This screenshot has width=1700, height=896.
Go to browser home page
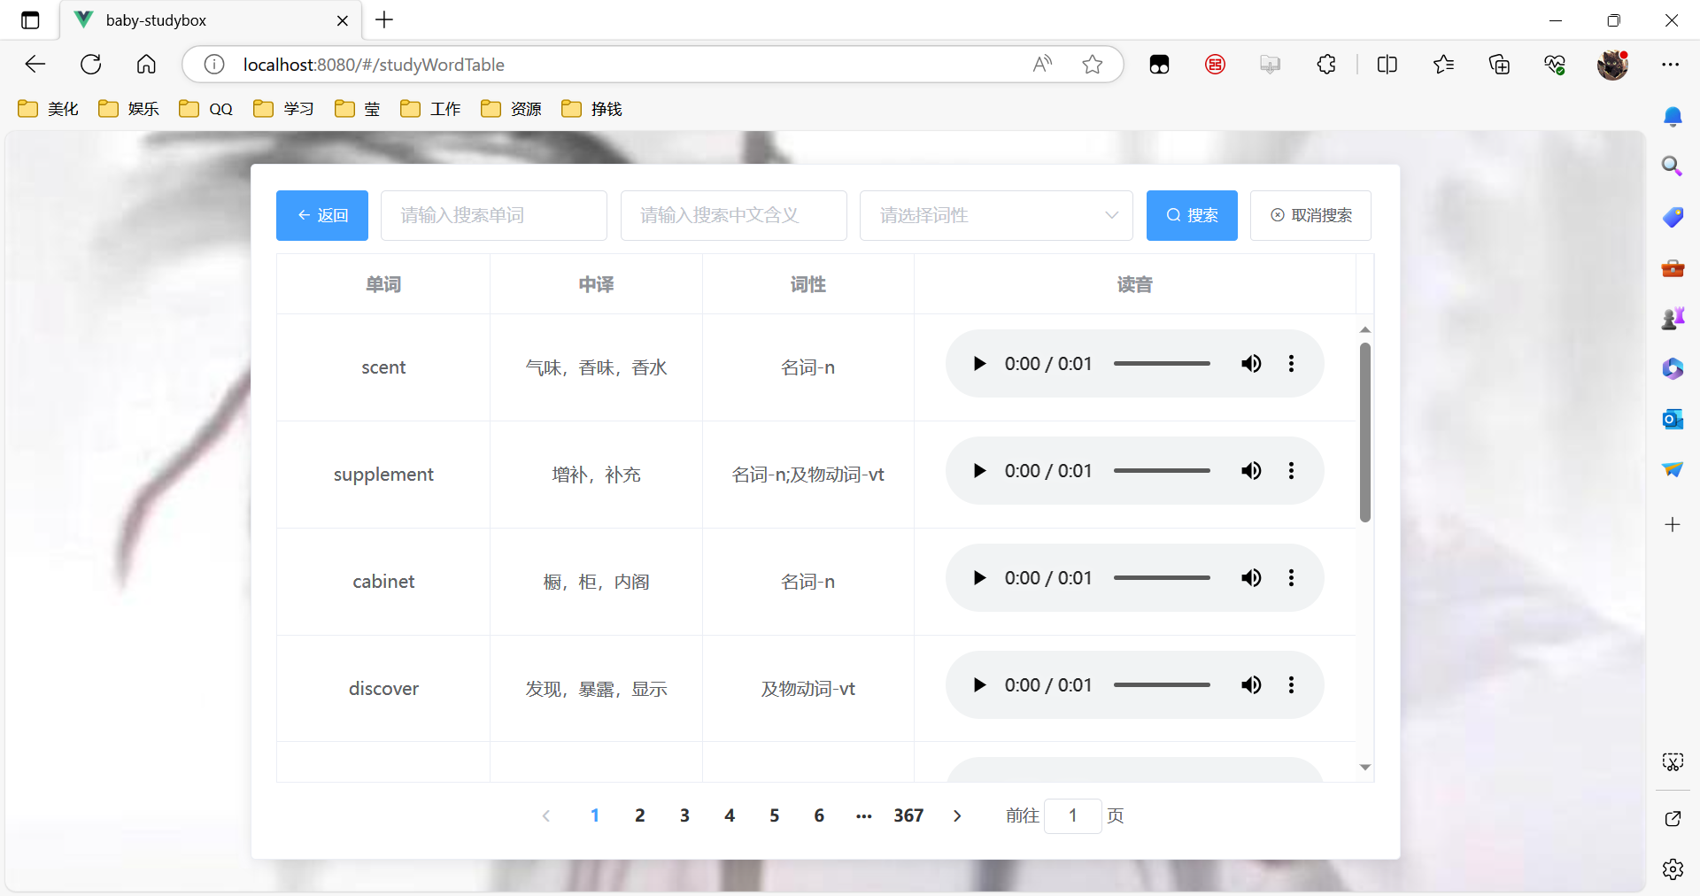[x=146, y=64]
